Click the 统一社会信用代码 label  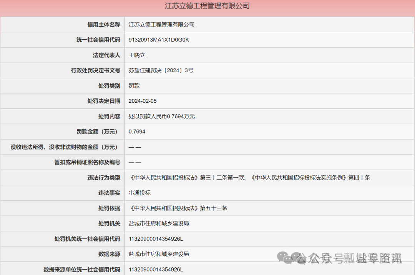(98, 40)
